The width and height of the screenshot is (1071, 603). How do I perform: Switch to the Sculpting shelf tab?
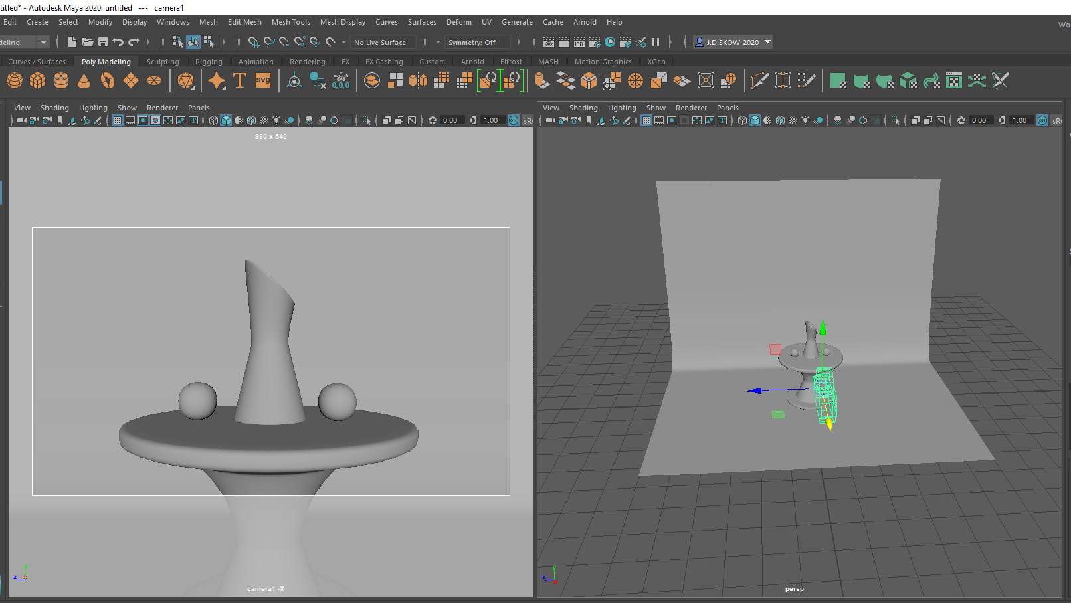tap(163, 62)
